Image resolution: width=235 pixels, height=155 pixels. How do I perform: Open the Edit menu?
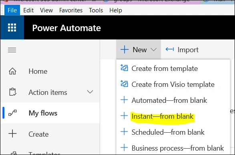click(28, 10)
